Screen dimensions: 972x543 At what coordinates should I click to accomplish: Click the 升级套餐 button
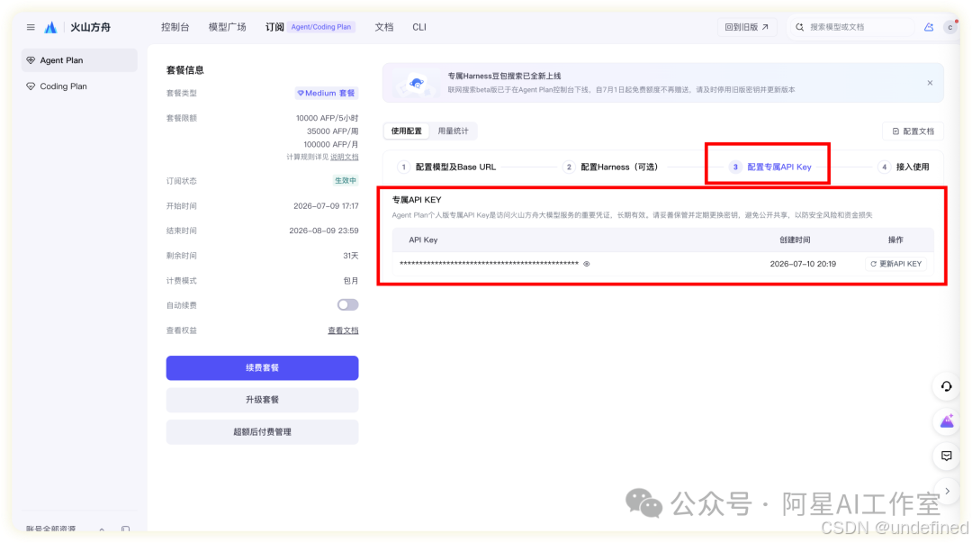[262, 400]
